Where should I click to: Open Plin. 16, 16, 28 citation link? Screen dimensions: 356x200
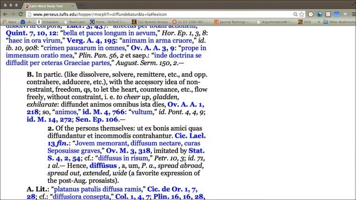click(179, 197)
